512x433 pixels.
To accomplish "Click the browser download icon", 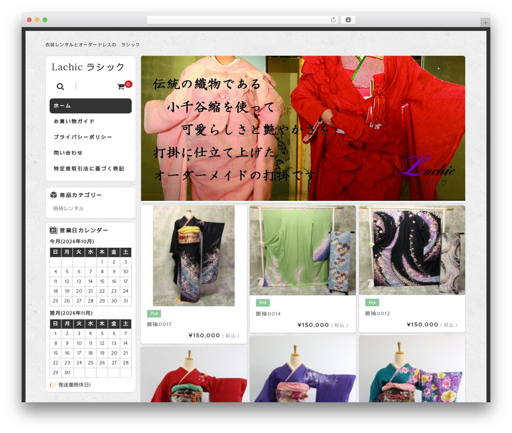I will pos(348,20).
